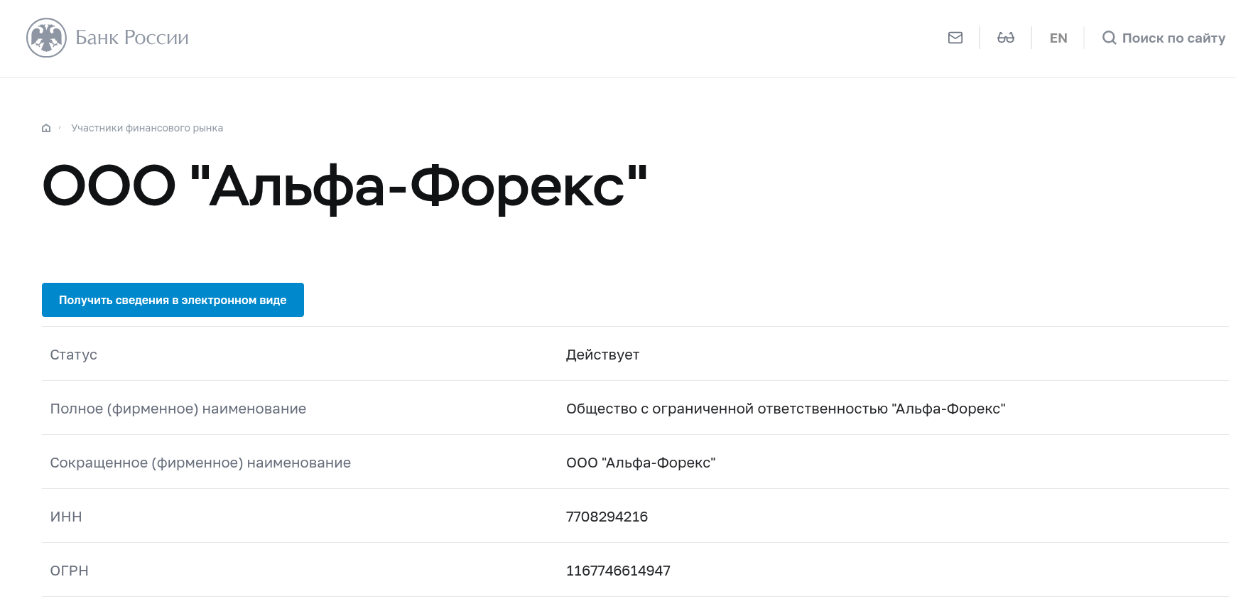
Task: Click the ИНН number 7708294216
Action: [607, 517]
